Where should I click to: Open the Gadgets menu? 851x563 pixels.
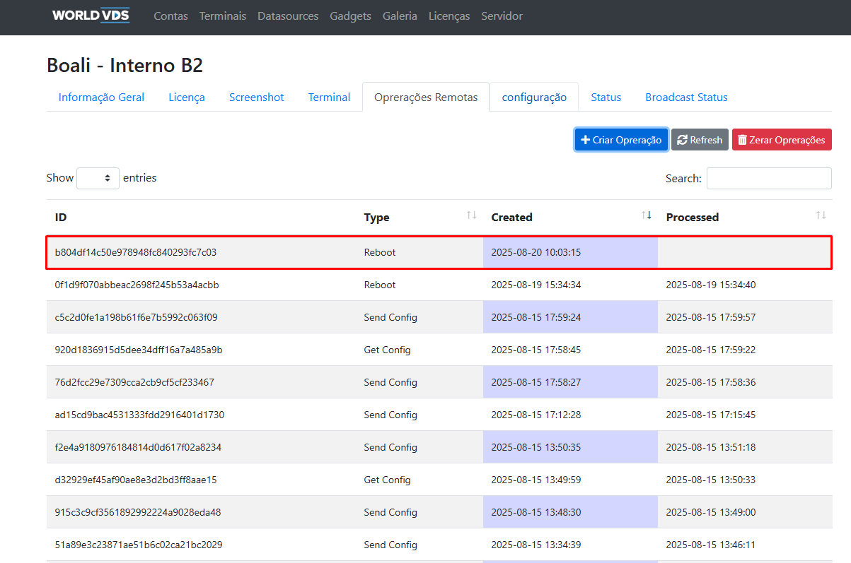tap(350, 16)
